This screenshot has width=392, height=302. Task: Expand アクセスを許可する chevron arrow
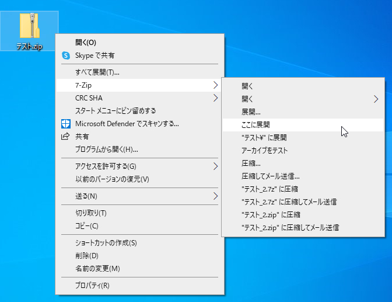215,166
